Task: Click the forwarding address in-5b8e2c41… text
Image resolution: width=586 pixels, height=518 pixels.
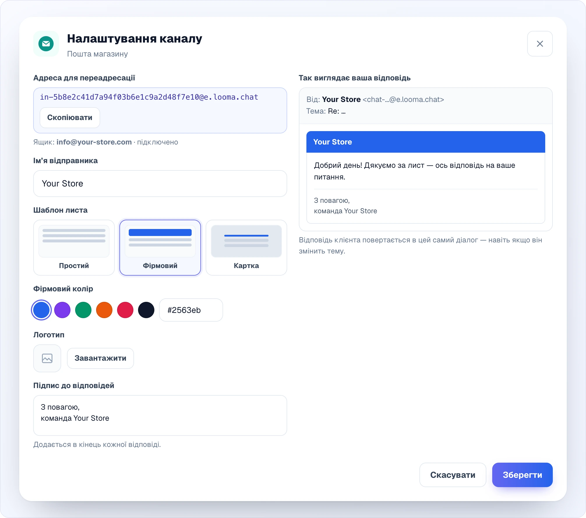Action: coord(149,97)
